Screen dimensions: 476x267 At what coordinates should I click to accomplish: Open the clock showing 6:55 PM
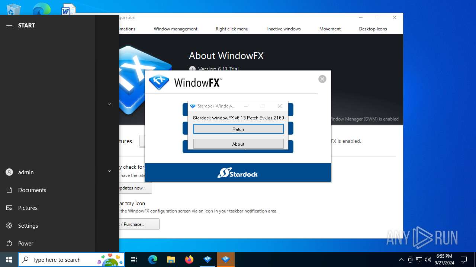pos(444,260)
